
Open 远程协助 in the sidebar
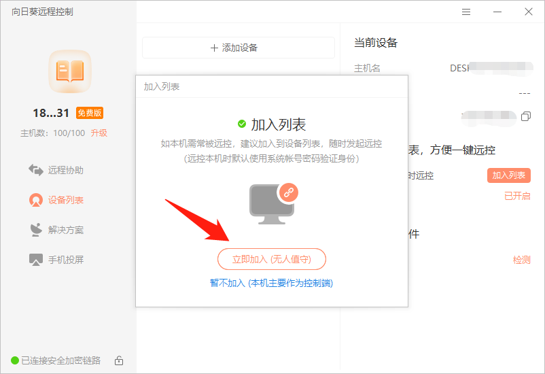pyautogui.click(x=56, y=170)
